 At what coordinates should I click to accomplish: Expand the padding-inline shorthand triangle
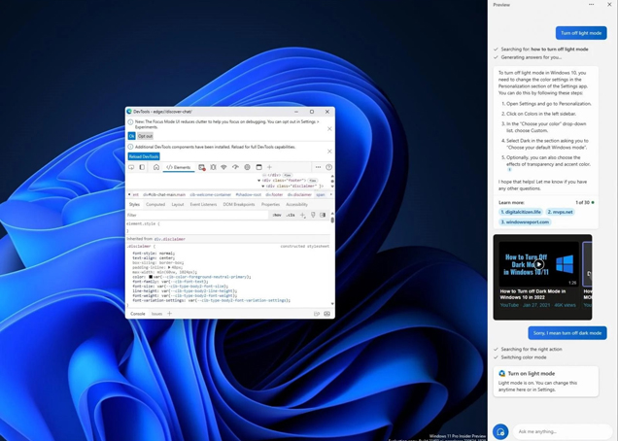click(x=169, y=267)
